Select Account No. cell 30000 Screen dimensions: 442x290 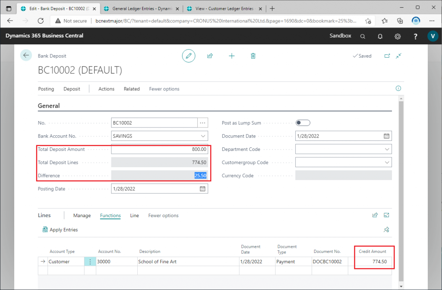(x=117, y=262)
